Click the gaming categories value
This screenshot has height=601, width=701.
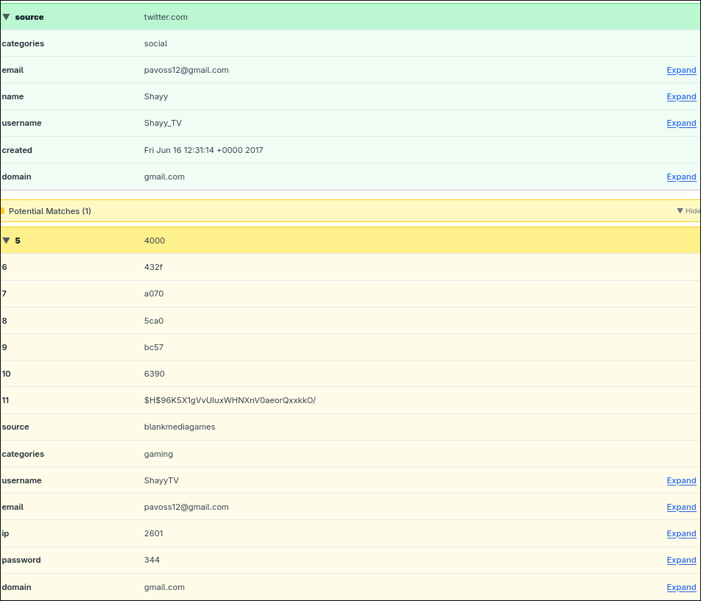[x=158, y=454]
